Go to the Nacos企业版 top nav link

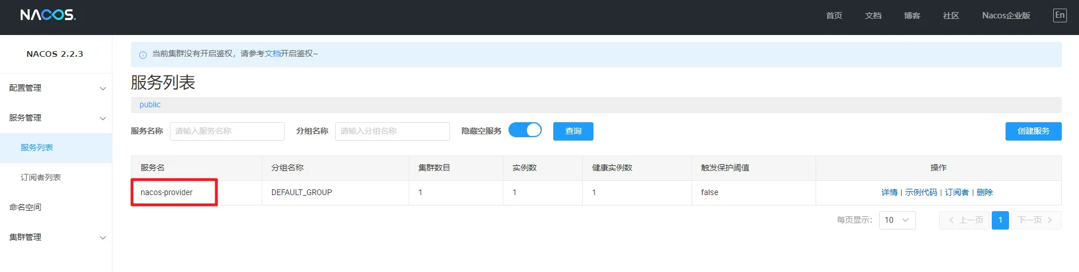(1006, 15)
